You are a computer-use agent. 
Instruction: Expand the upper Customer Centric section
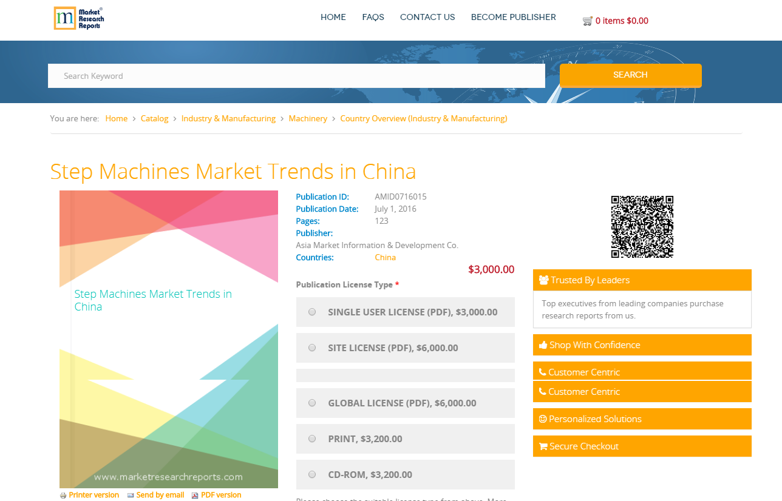[x=642, y=371]
